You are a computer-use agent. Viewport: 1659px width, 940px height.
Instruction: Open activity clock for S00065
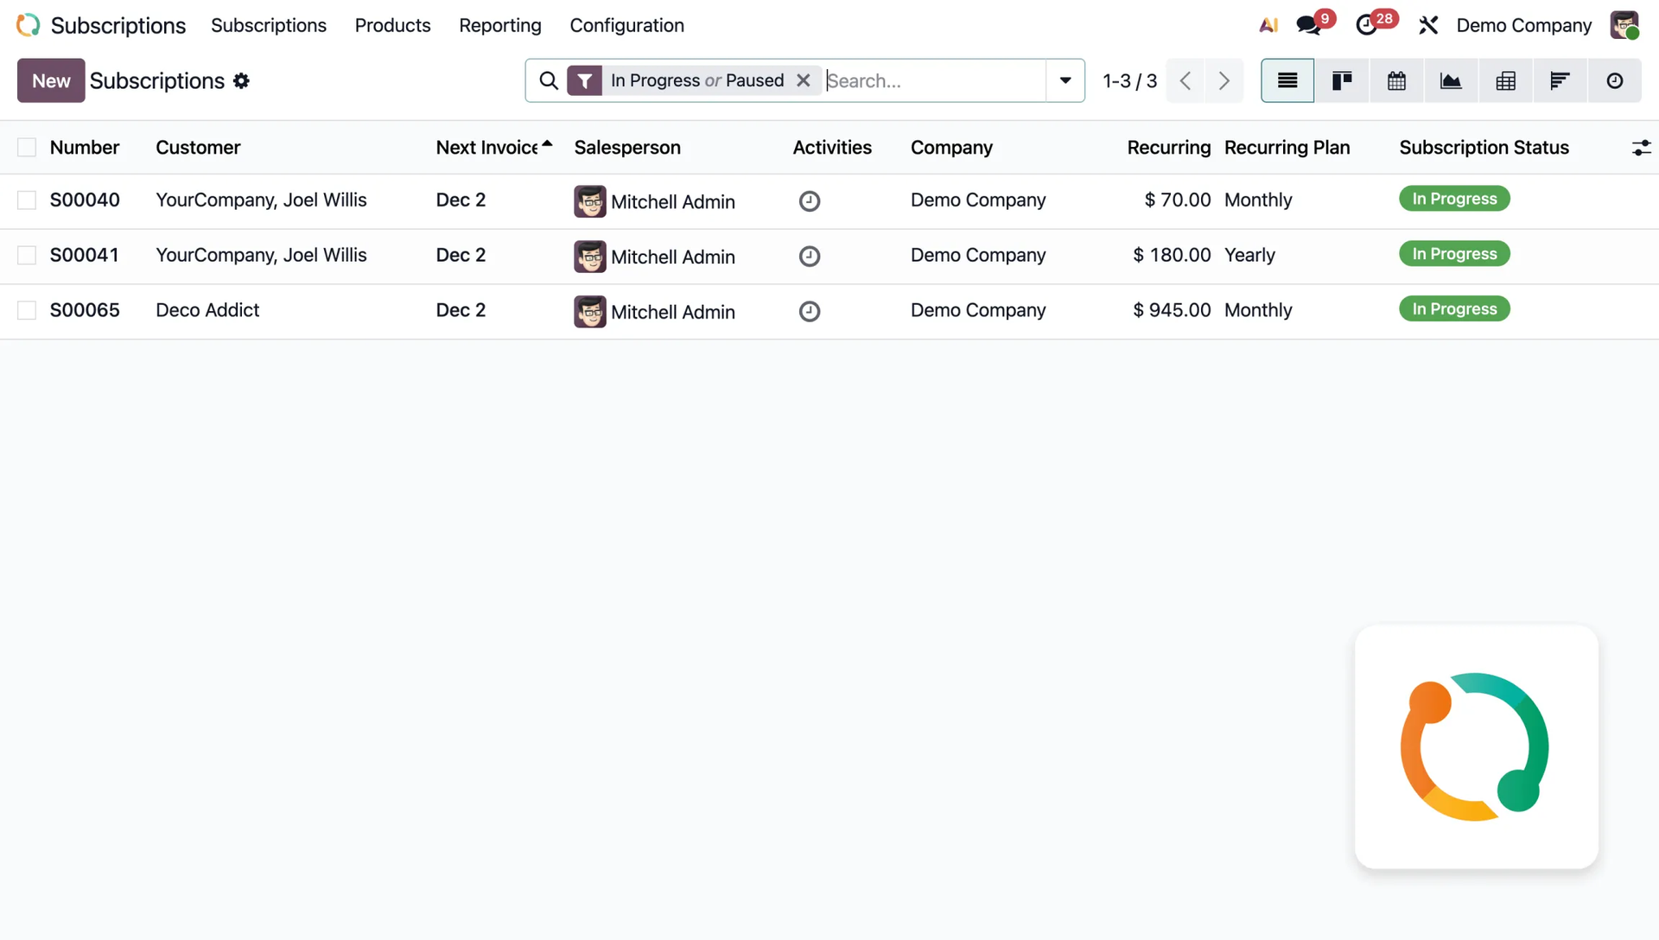pos(810,312)
